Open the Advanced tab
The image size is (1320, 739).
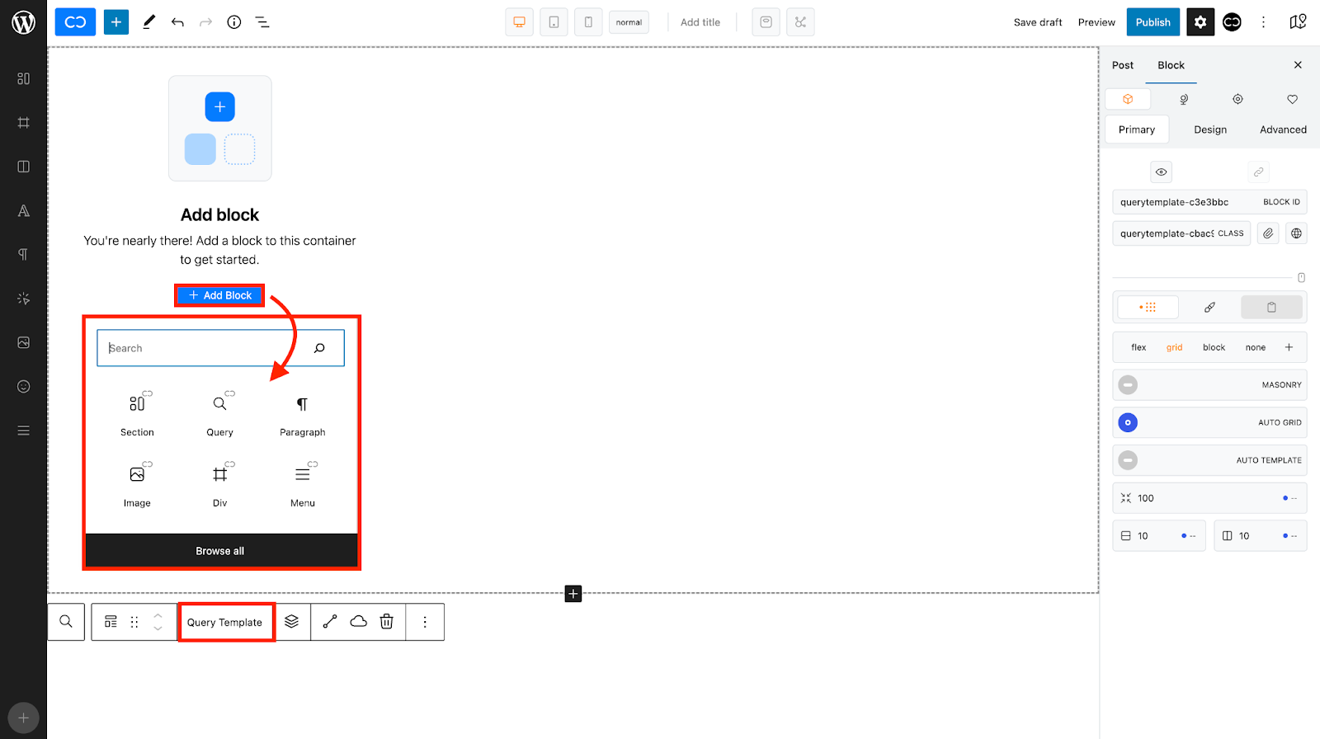pyautogui.click(x=1283, y=129)
